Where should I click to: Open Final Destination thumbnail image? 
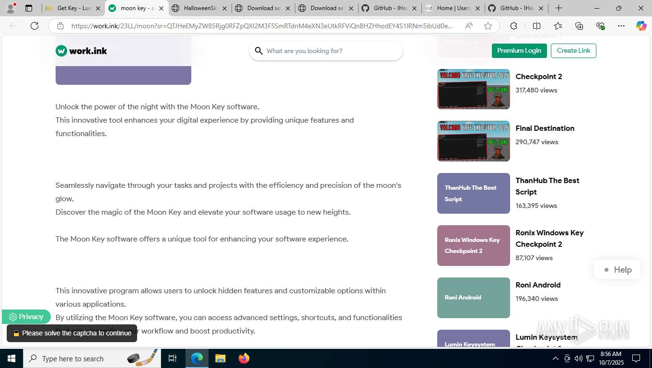[474, 141]
